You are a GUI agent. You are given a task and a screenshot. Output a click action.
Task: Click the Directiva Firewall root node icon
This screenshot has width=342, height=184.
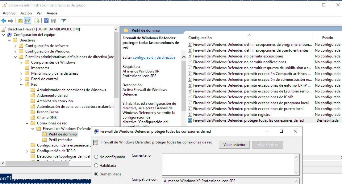point(4,29)
